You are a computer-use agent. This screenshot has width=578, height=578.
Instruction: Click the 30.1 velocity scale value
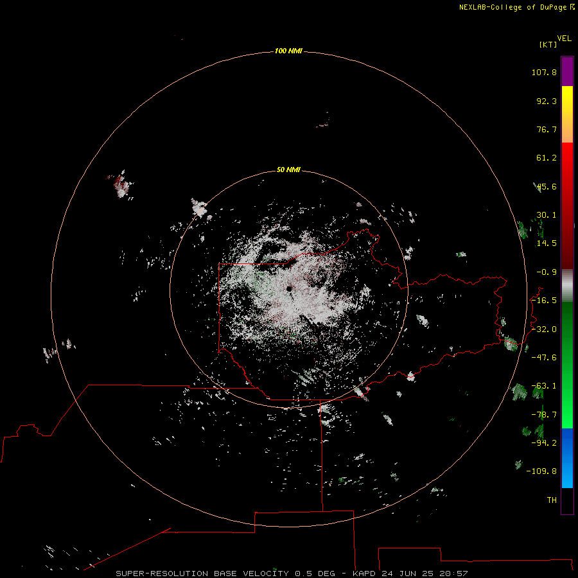(547, 215)
